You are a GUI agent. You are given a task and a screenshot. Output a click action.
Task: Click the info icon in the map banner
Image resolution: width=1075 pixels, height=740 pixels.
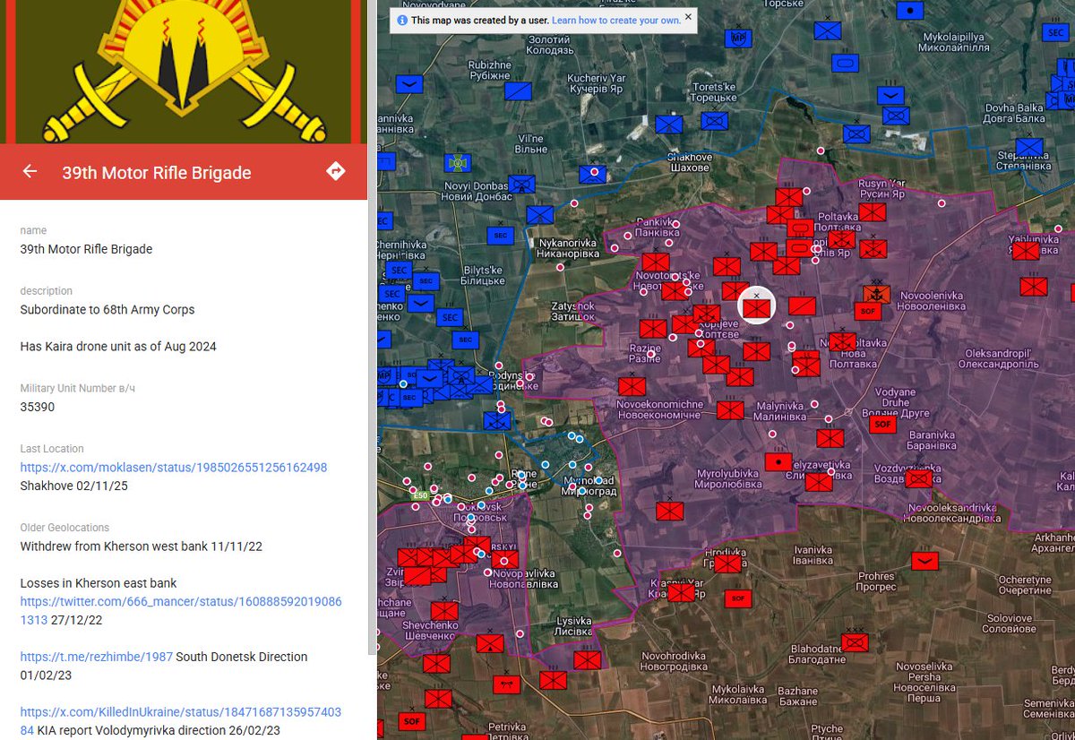[x=402, y=20]
